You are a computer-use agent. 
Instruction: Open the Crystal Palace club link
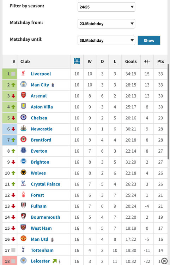click(x=45, y=184)
